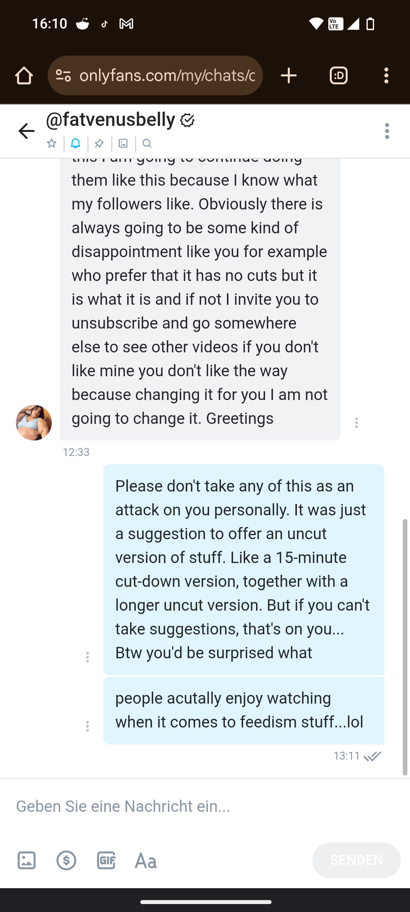Tap the site settings icon in address bar
This screenshot has width=410, height=912.
click(x=63, y=76)
